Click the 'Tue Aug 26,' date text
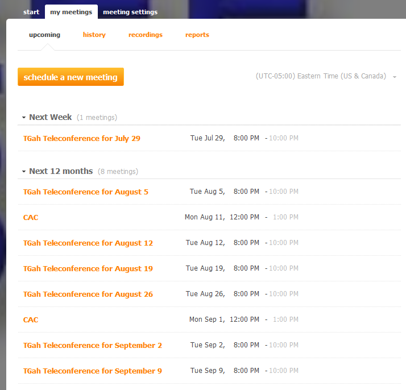The height and width of the screenshot is (390, 406). [205, 294]
